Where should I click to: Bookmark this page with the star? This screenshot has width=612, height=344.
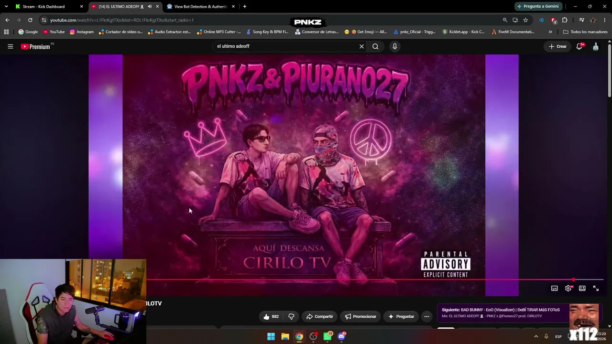[525, 20]
